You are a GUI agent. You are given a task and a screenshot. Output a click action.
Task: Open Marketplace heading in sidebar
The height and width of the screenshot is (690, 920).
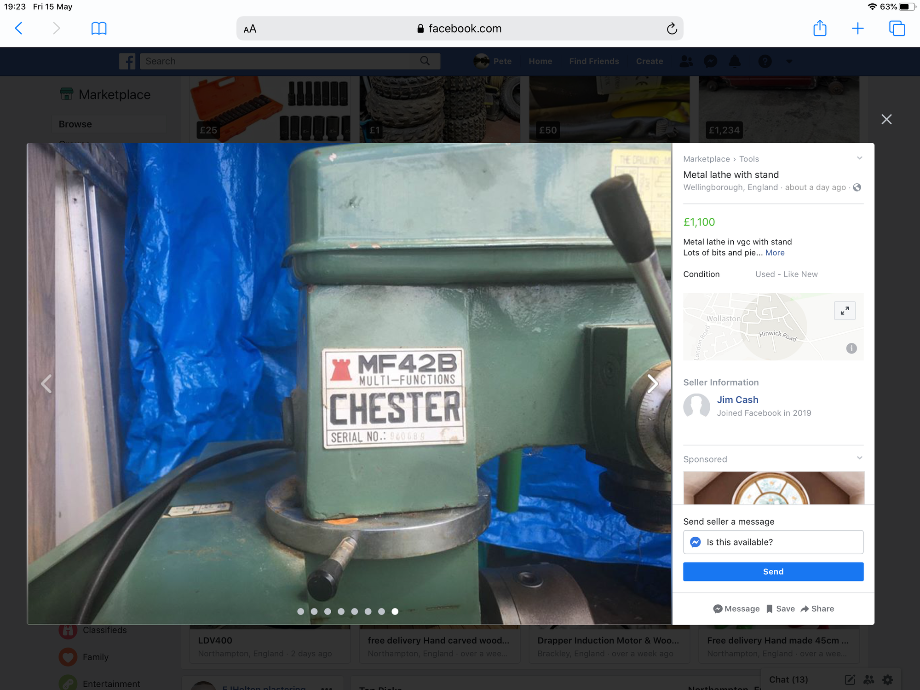click(105, 95)
